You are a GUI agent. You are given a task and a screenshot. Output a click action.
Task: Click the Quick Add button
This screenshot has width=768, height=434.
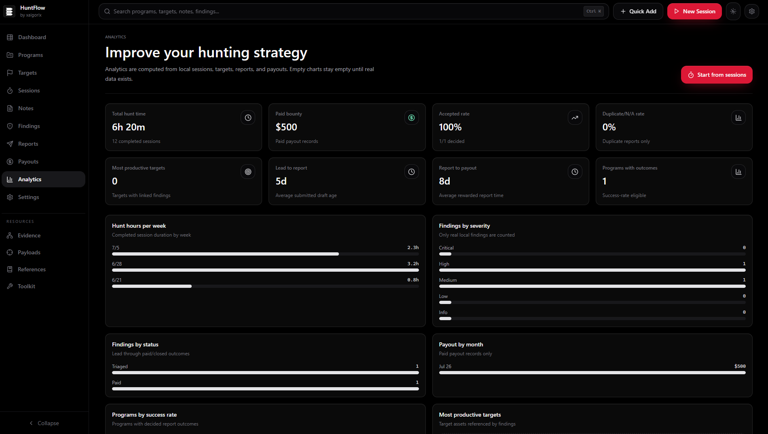click(638, 11)
